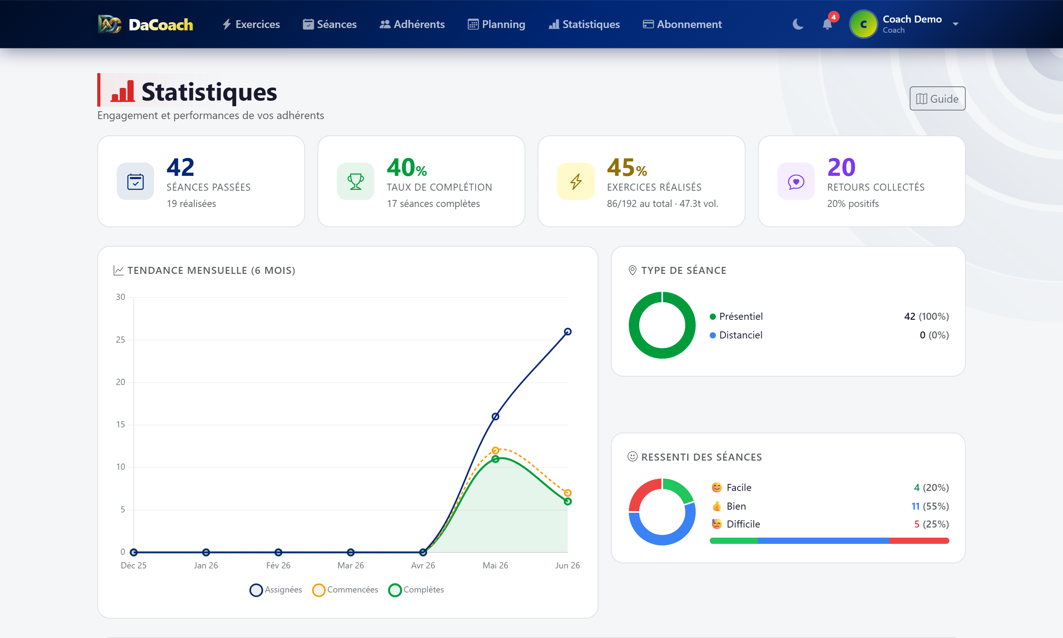Click the Facile smiley emoji
This screenshot has height=638, width=1063.
[717, 487]
